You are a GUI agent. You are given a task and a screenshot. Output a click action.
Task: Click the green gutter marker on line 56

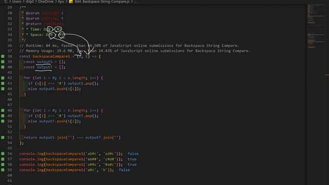tap(3, 154)
